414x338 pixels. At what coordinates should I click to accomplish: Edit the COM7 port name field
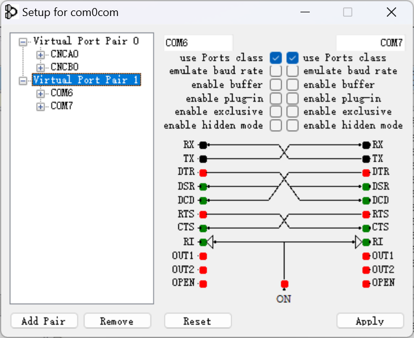tap(370, 43)
